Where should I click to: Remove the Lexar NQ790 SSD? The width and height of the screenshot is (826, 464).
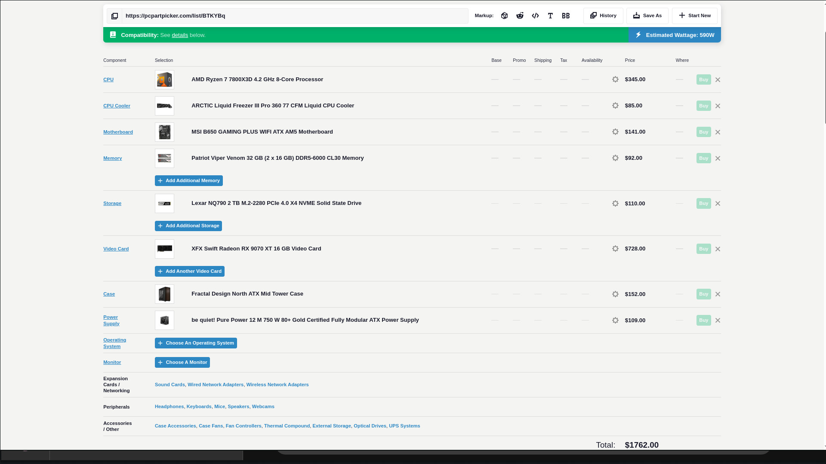[718, 204]
